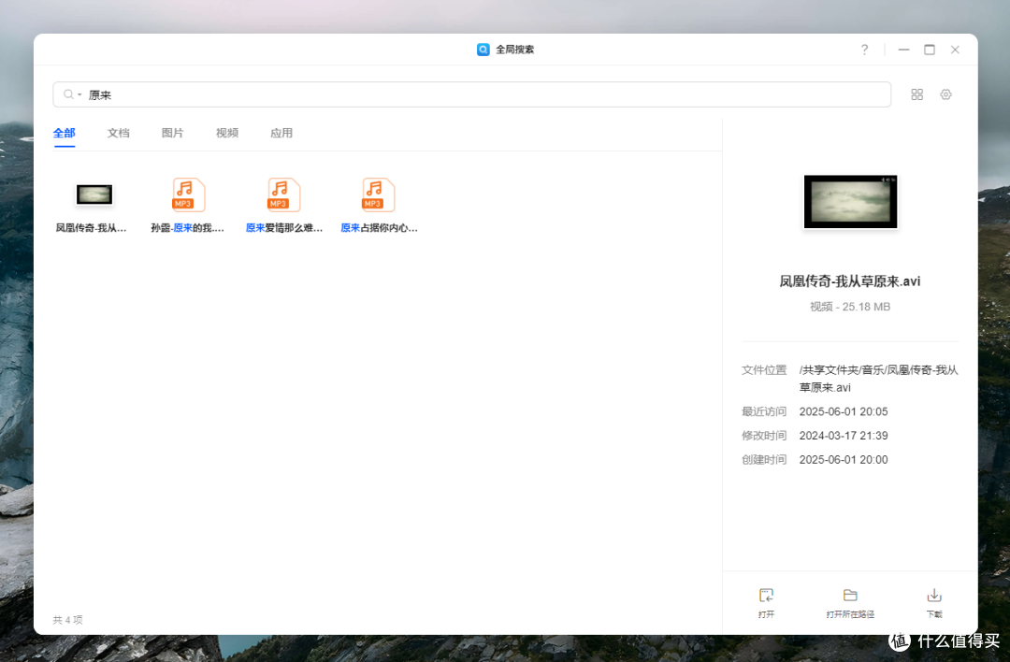
Task: Click created time 2025-06-01 20:00
Action: point(844,460)
